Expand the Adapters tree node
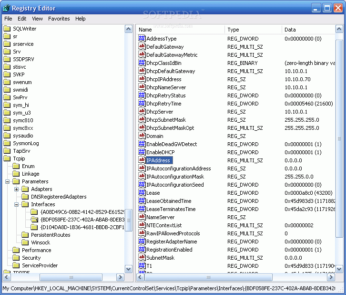The width and height of the screenshot is (346, 295). tap(17, 189)
